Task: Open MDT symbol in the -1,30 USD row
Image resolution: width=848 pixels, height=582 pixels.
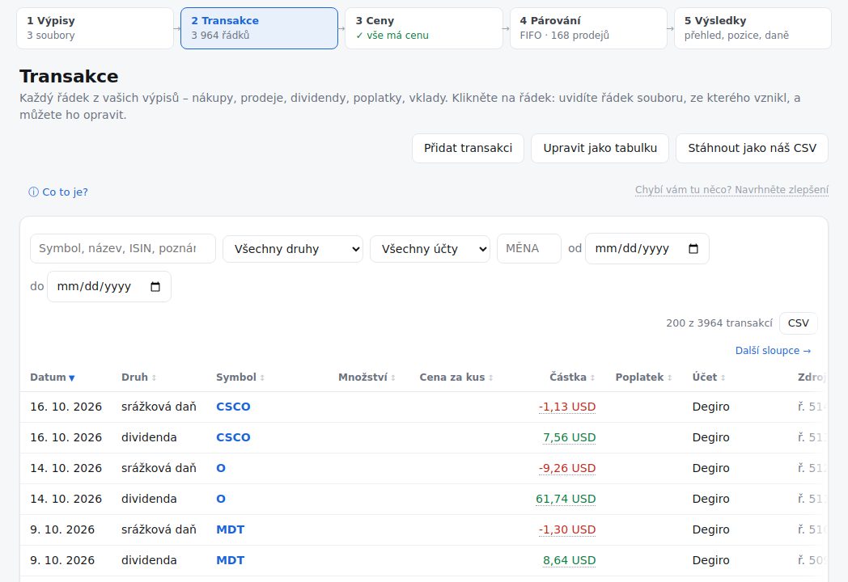Action: tap(231, 530)
